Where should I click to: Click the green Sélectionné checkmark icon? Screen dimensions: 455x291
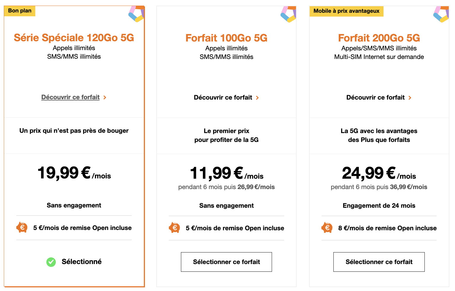[51, 262]
